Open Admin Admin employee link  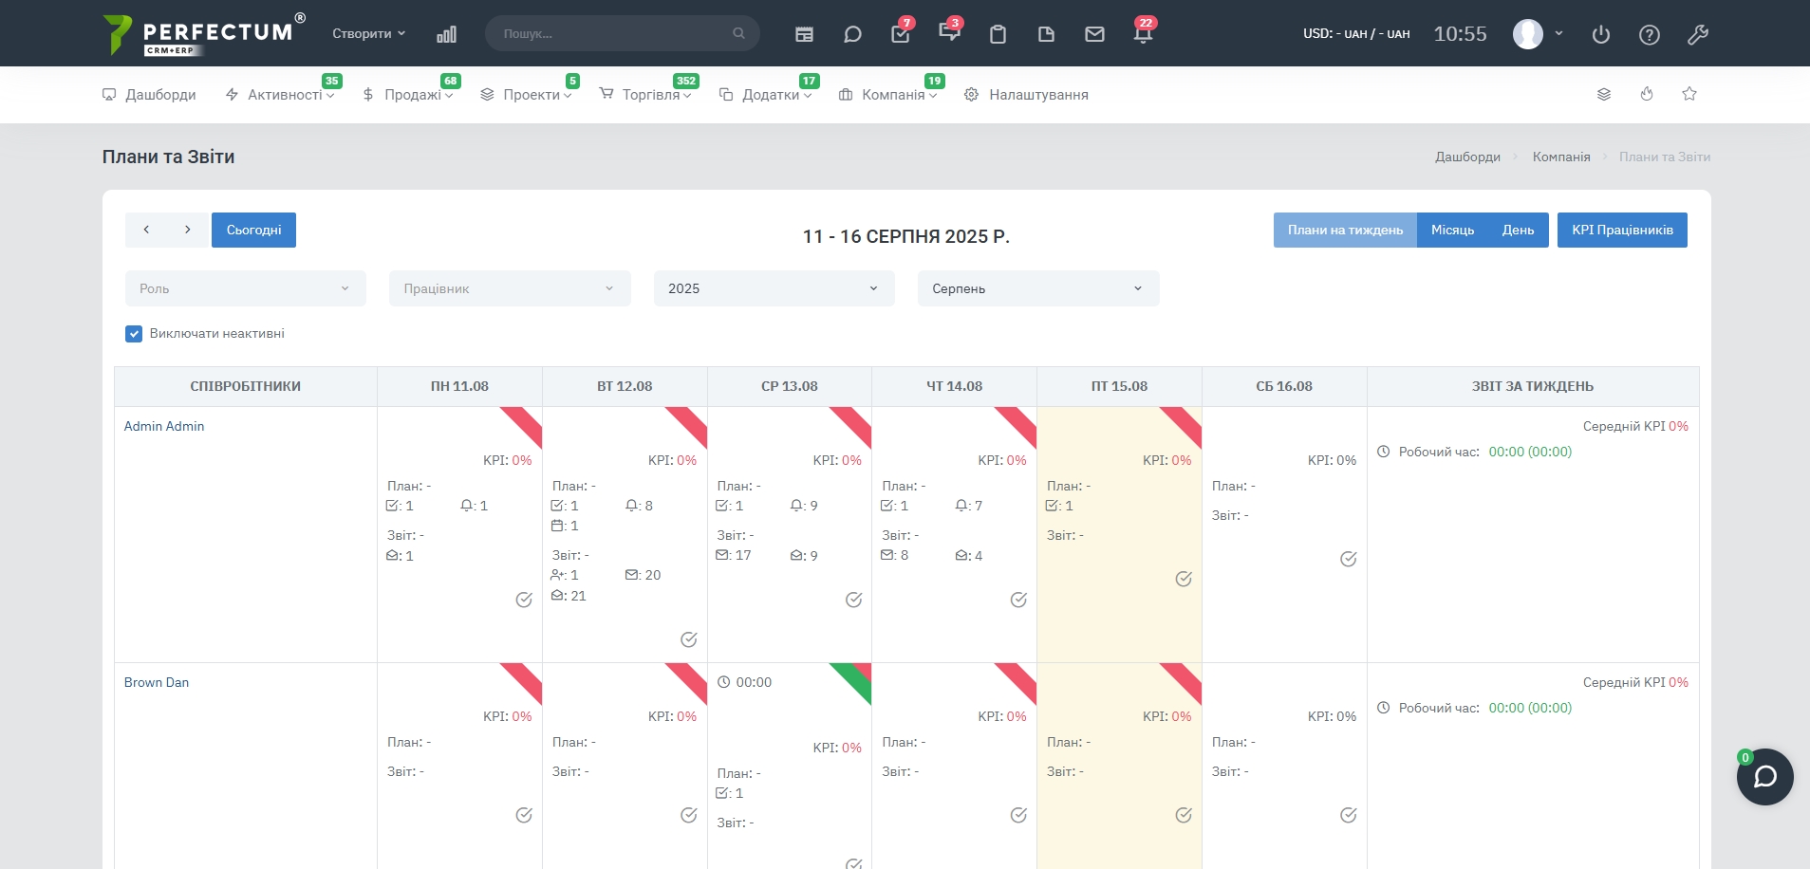(164, 426)
